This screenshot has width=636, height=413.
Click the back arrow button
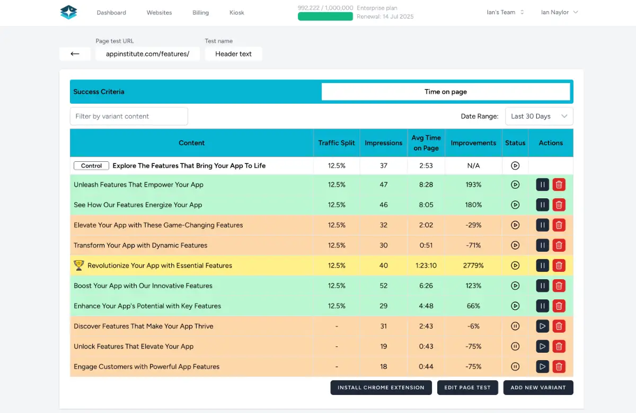pos(75,54)
